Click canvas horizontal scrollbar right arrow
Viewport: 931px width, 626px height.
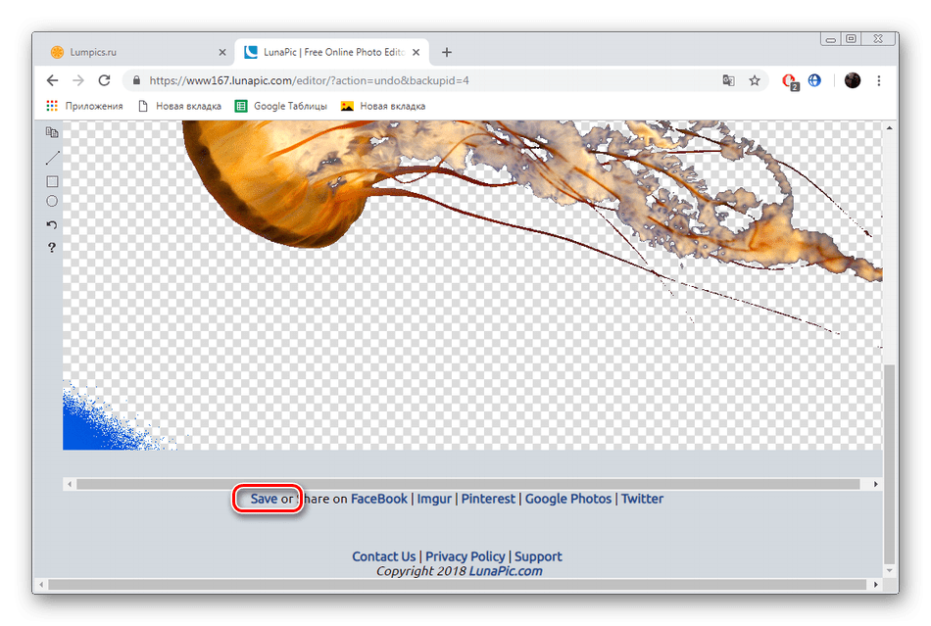click(x=876, y=484)
